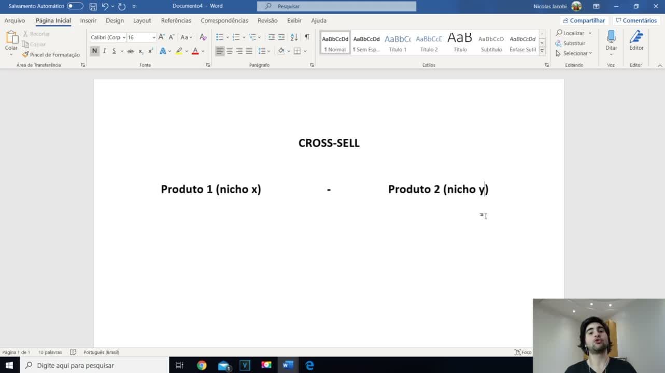Click the Pincel de Formatação tool

point(51,54)
